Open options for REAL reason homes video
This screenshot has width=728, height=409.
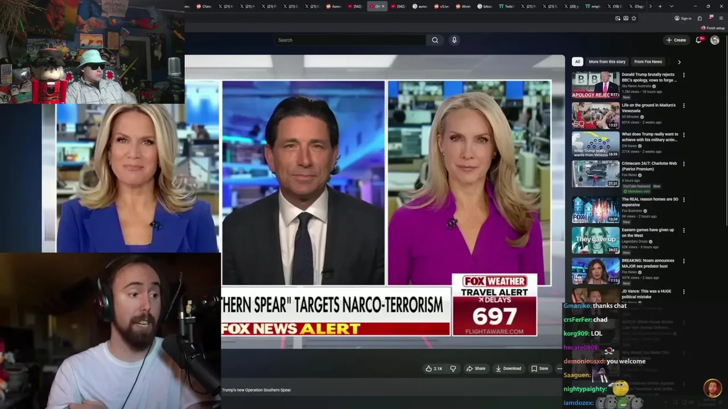684,200
